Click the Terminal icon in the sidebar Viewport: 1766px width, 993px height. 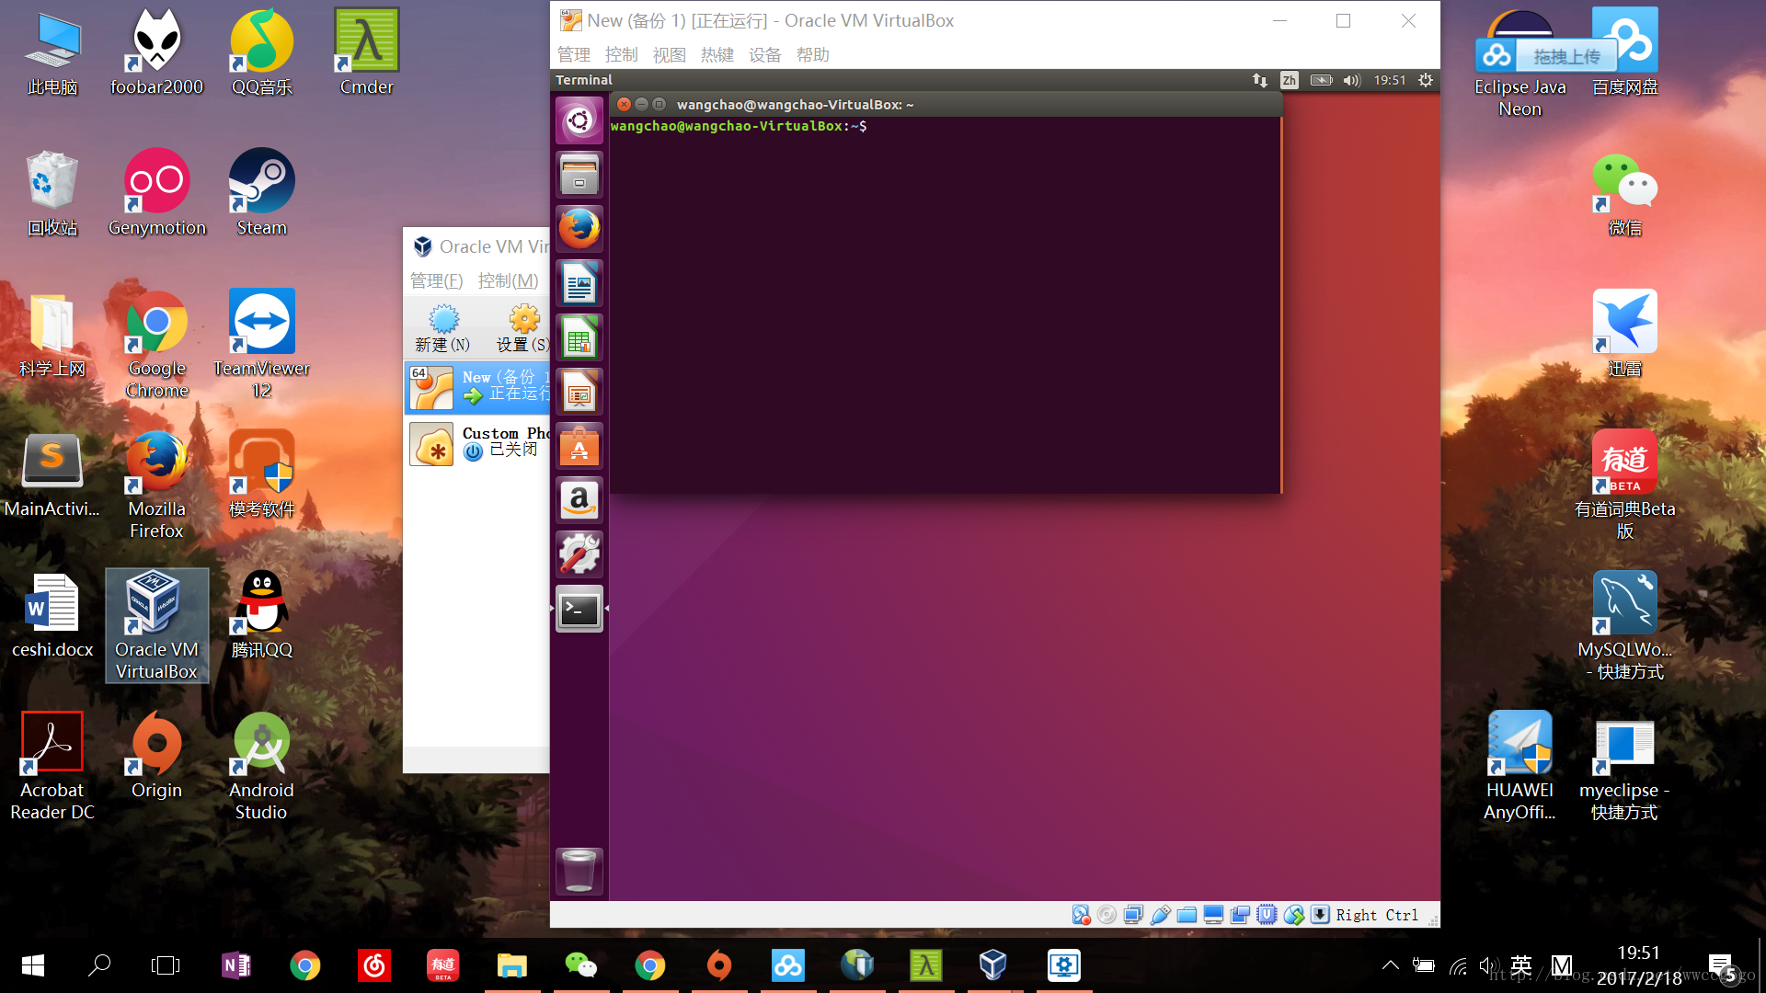[579, 608]
